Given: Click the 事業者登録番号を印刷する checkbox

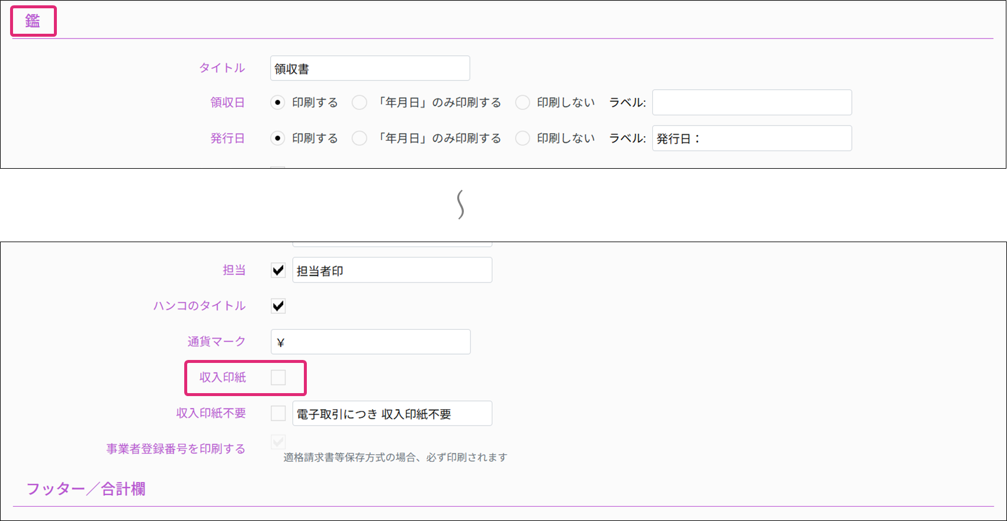Looking at the screenshot, I should pos(278,442).
